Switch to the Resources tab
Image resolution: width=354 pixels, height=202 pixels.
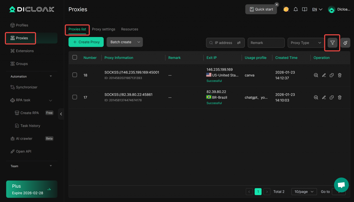pyautogui.click(x=130, y=29)
